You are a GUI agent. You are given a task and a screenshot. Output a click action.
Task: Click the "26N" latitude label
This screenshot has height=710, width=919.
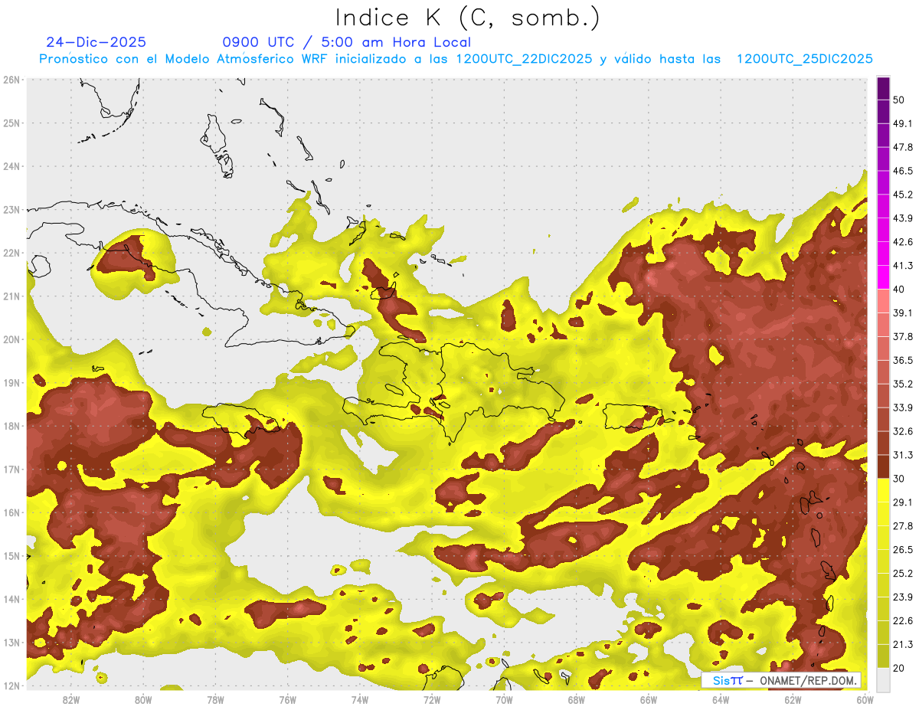click(x=11, y=80)
